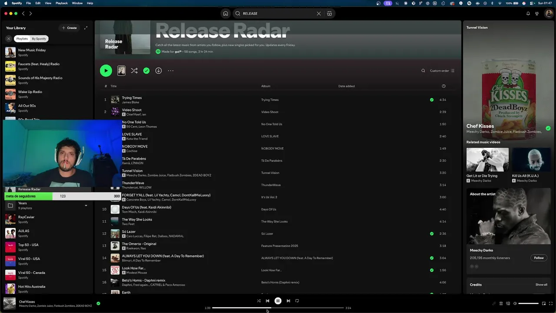Open Hot Hits Australia playlist
The width and height of the screenshot is (556, 313).
[47, 289]
